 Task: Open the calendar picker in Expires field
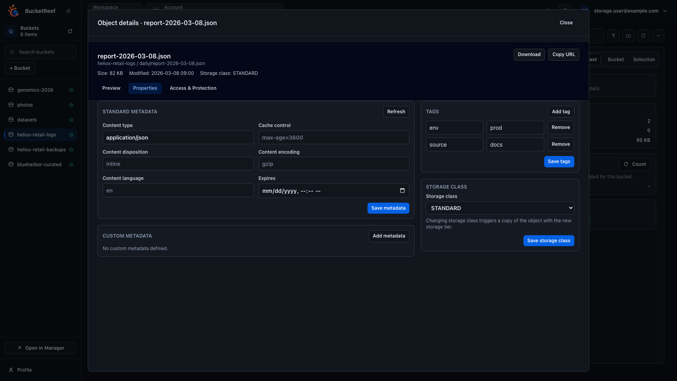point(402,190)
